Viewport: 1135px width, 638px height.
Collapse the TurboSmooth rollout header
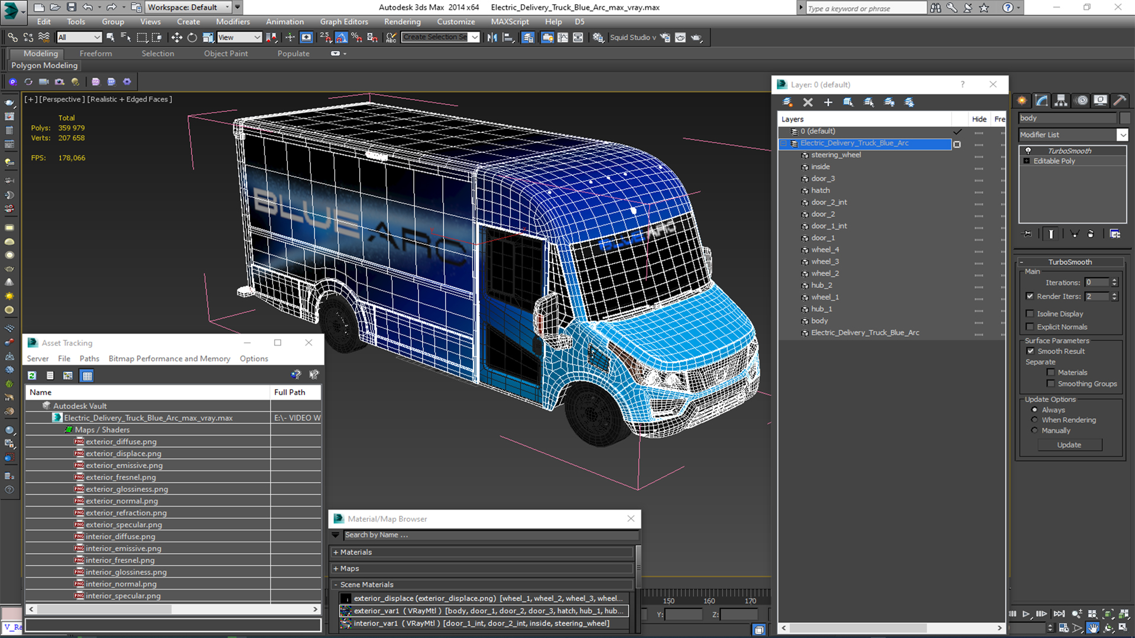[1070, 262]
